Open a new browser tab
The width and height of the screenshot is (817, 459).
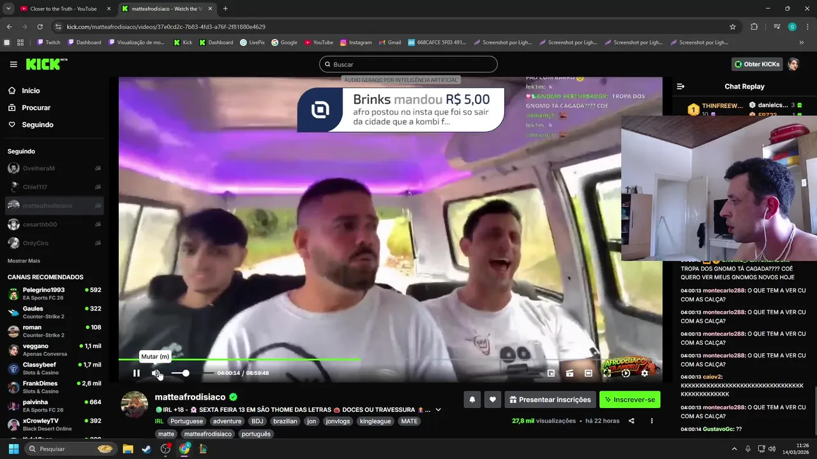pyautogui.click(x=225, y=9)
